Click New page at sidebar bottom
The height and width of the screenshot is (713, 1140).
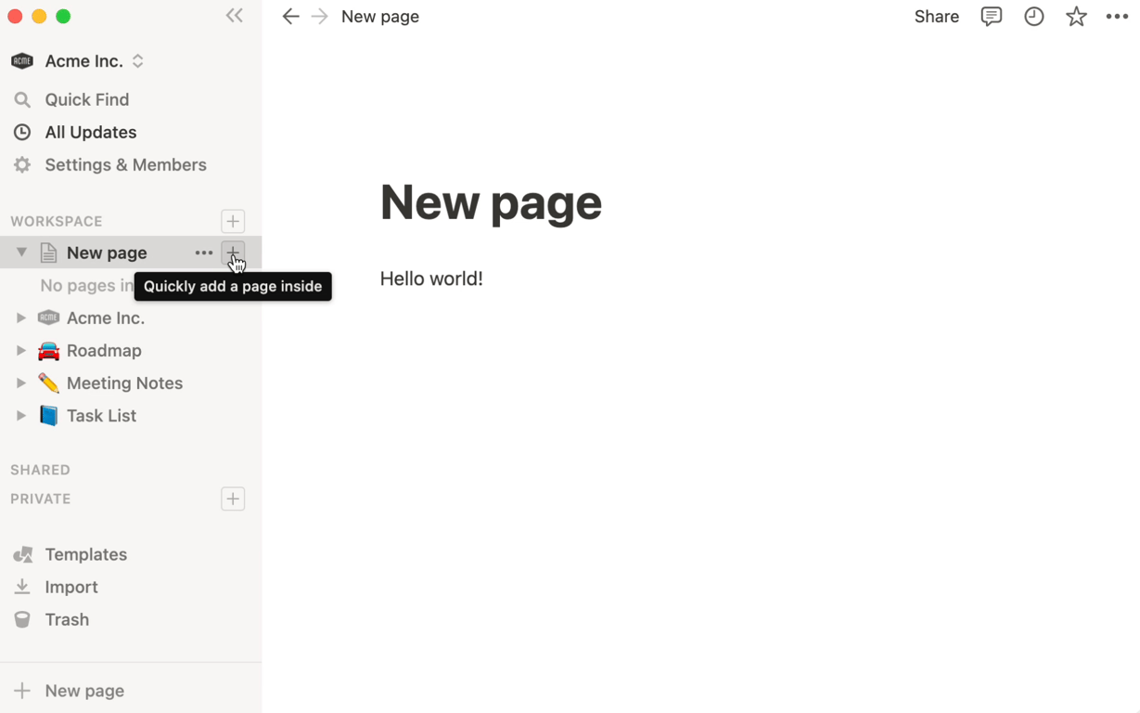click(83, 691)
